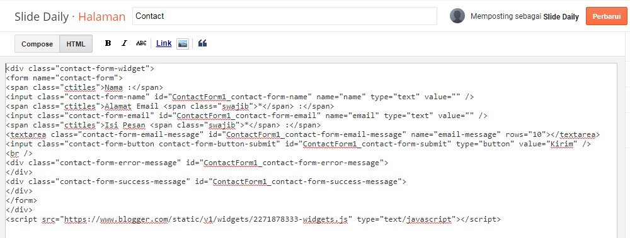Place cursor on the contact-form-widget div line
Image resolution: width=630 pixels, height=238 pixels.
coord(81,68)
